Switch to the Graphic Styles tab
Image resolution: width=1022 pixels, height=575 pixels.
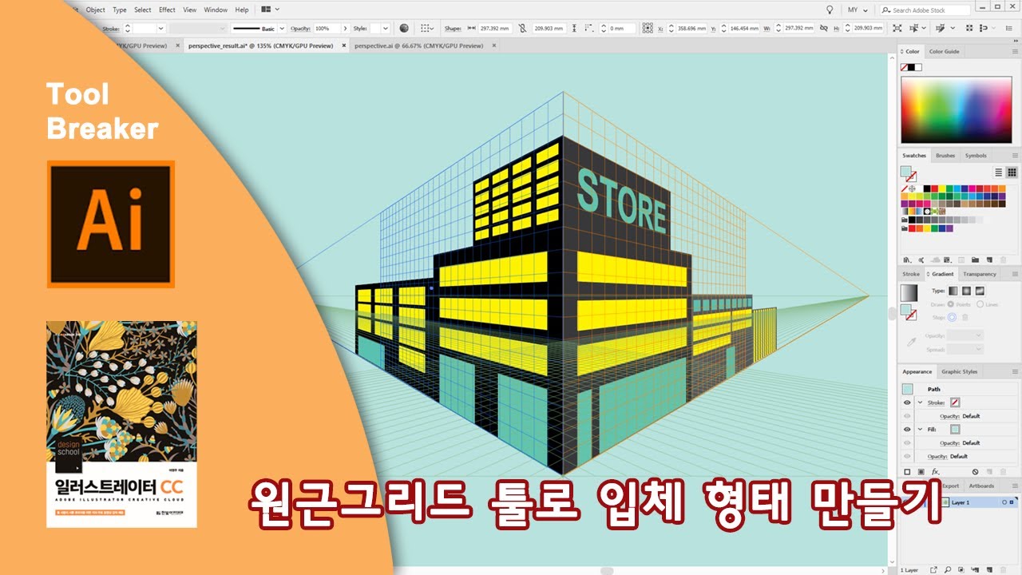point(959,371)
